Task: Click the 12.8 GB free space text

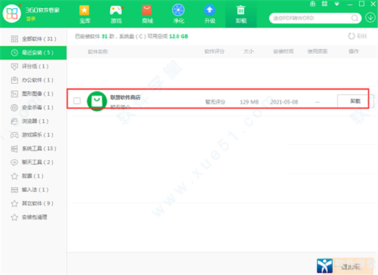Action: point(178,37)
